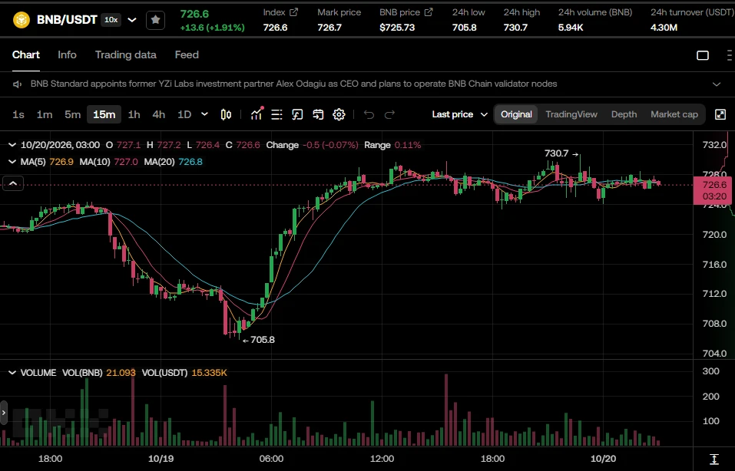The image size is (735, 471).
Task: Click the three-lines list icon in chart toolbar
Action: [276, 114]
